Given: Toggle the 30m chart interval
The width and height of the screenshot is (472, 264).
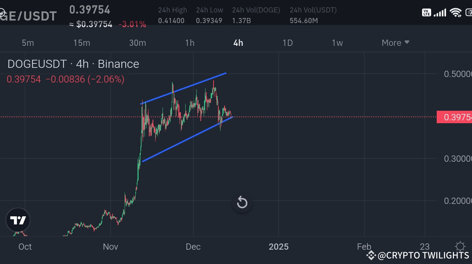Looking at the screenshot, I should [x=137, y=43].
